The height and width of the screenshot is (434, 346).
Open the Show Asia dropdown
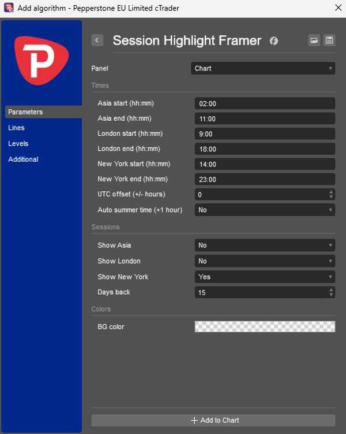tap(265, 245)
